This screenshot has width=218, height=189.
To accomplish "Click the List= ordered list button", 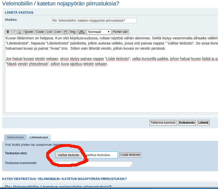I will tap(58, 32).
